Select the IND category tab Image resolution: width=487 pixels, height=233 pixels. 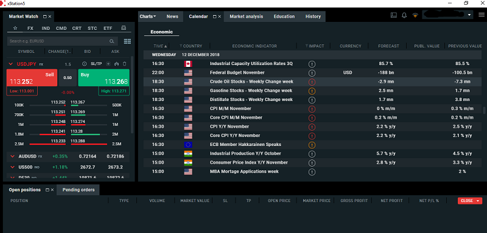coord(46,28)
